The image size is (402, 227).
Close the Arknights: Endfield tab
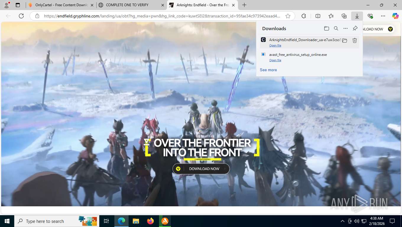234,5
